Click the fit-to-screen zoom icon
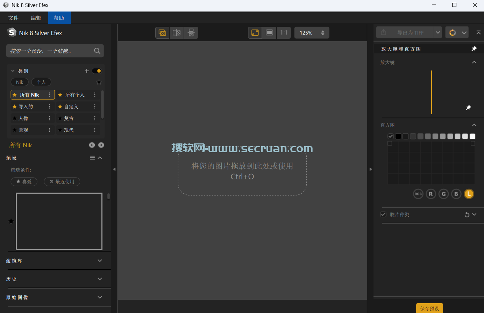 coord(255,33)
